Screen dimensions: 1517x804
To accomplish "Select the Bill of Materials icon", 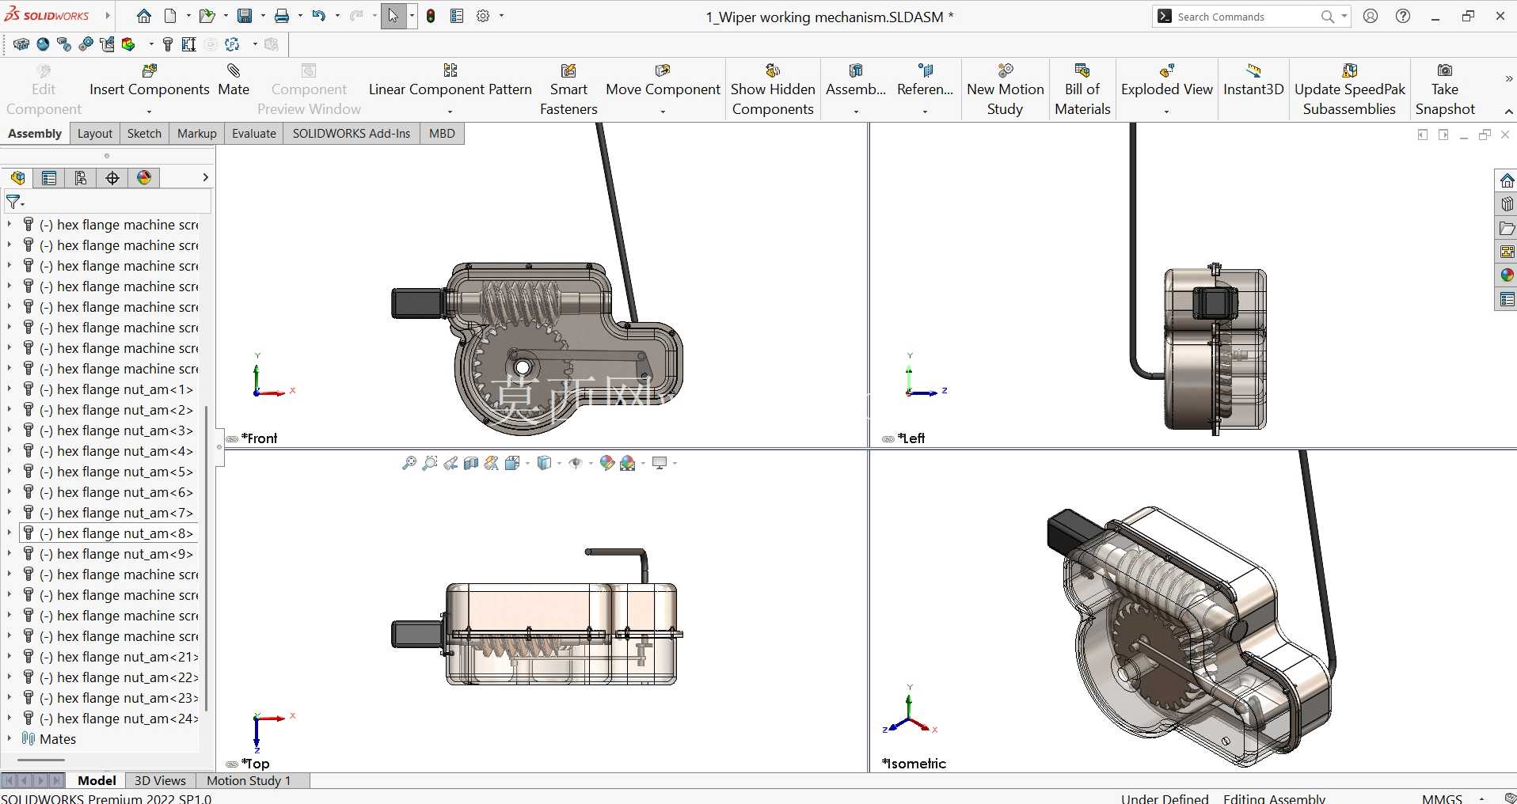I will tap(1082, 71).
